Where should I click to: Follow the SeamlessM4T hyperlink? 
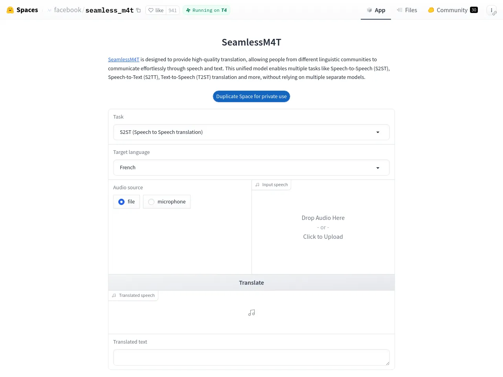124,60
